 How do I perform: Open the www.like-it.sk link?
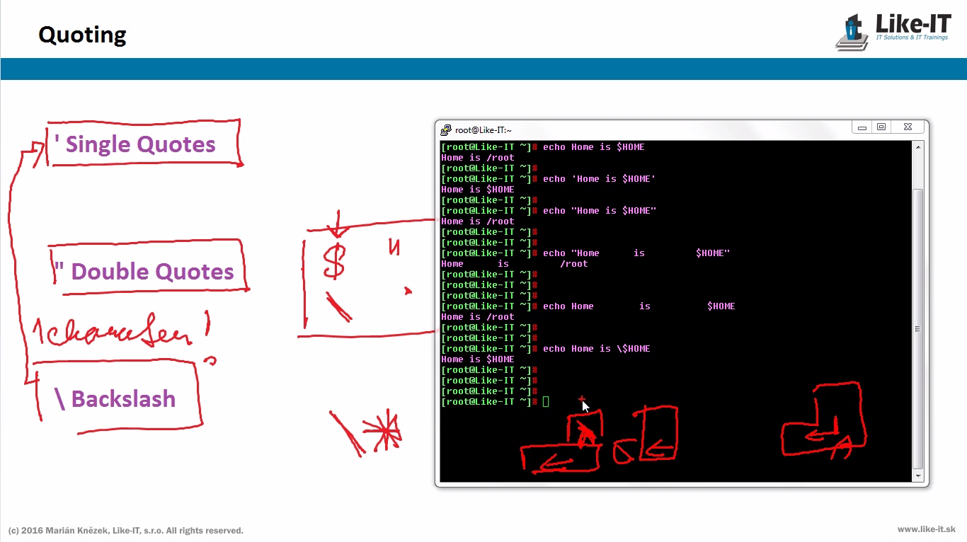click(927, 529)
